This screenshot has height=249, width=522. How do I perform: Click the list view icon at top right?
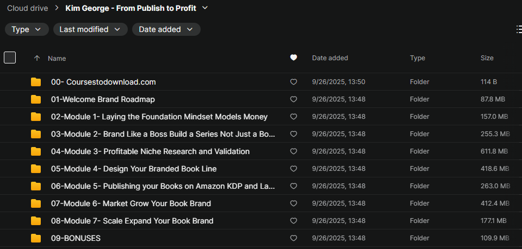518,29
